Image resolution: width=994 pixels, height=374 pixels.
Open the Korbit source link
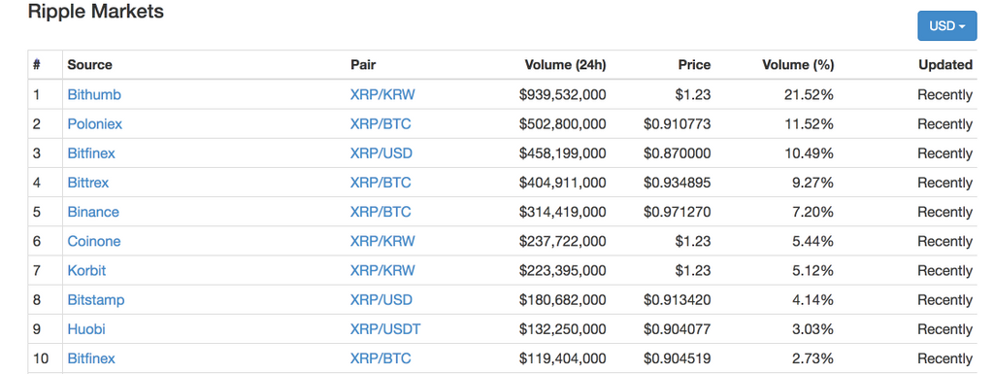(x=86, y=271)
